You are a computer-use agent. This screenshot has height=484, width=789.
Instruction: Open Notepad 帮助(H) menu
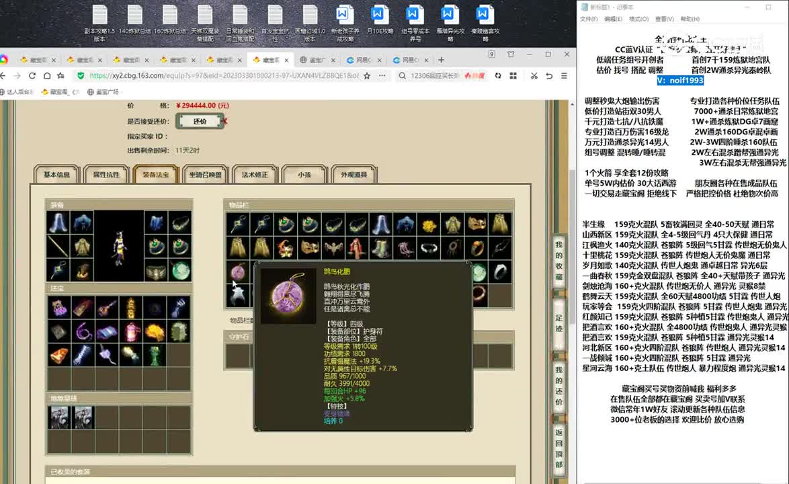click(x=690, y=19)
